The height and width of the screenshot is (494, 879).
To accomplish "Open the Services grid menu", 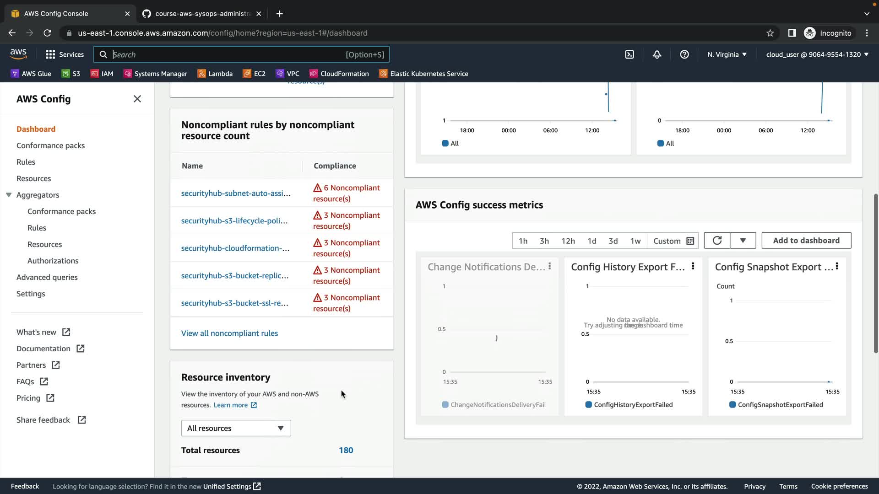I will pyautogui.click(x=65, y=54).
